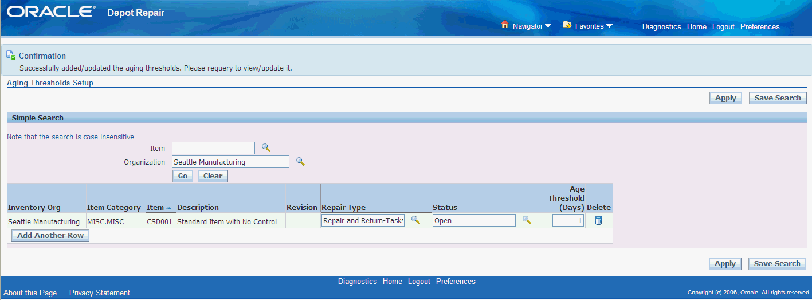
Task: Click the Clear button
Action: click(x=213, y=176)
